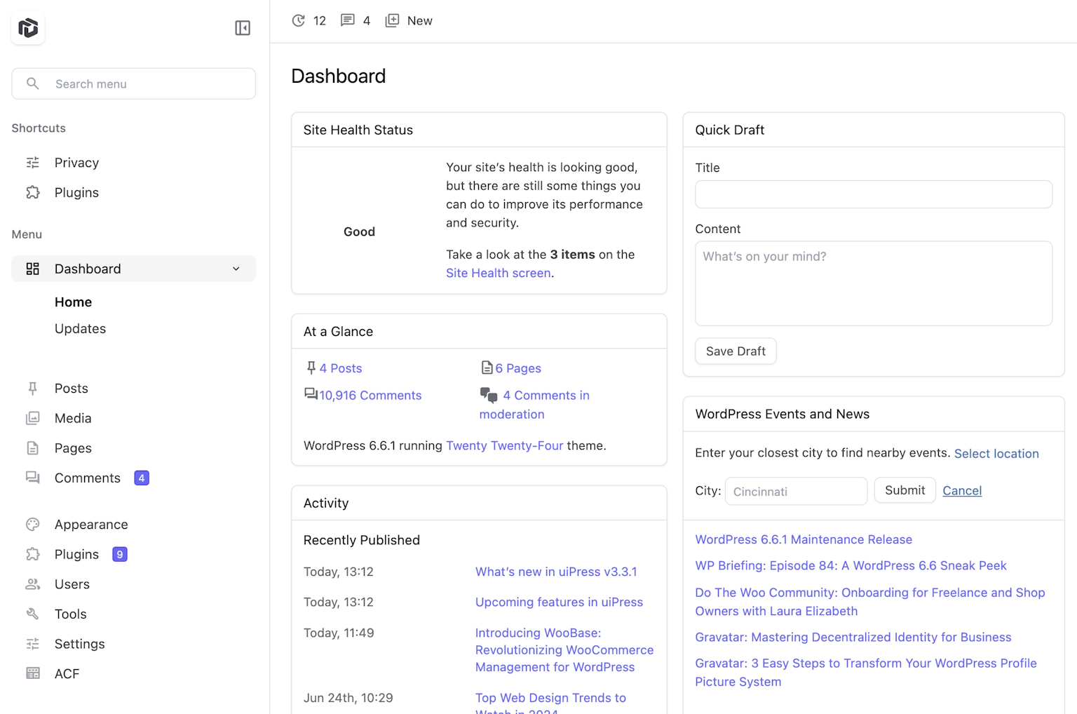The height and width of the screenshot is (714, 1077).
Task: Click the Quick Draft Title field
Action: [874, 194]
